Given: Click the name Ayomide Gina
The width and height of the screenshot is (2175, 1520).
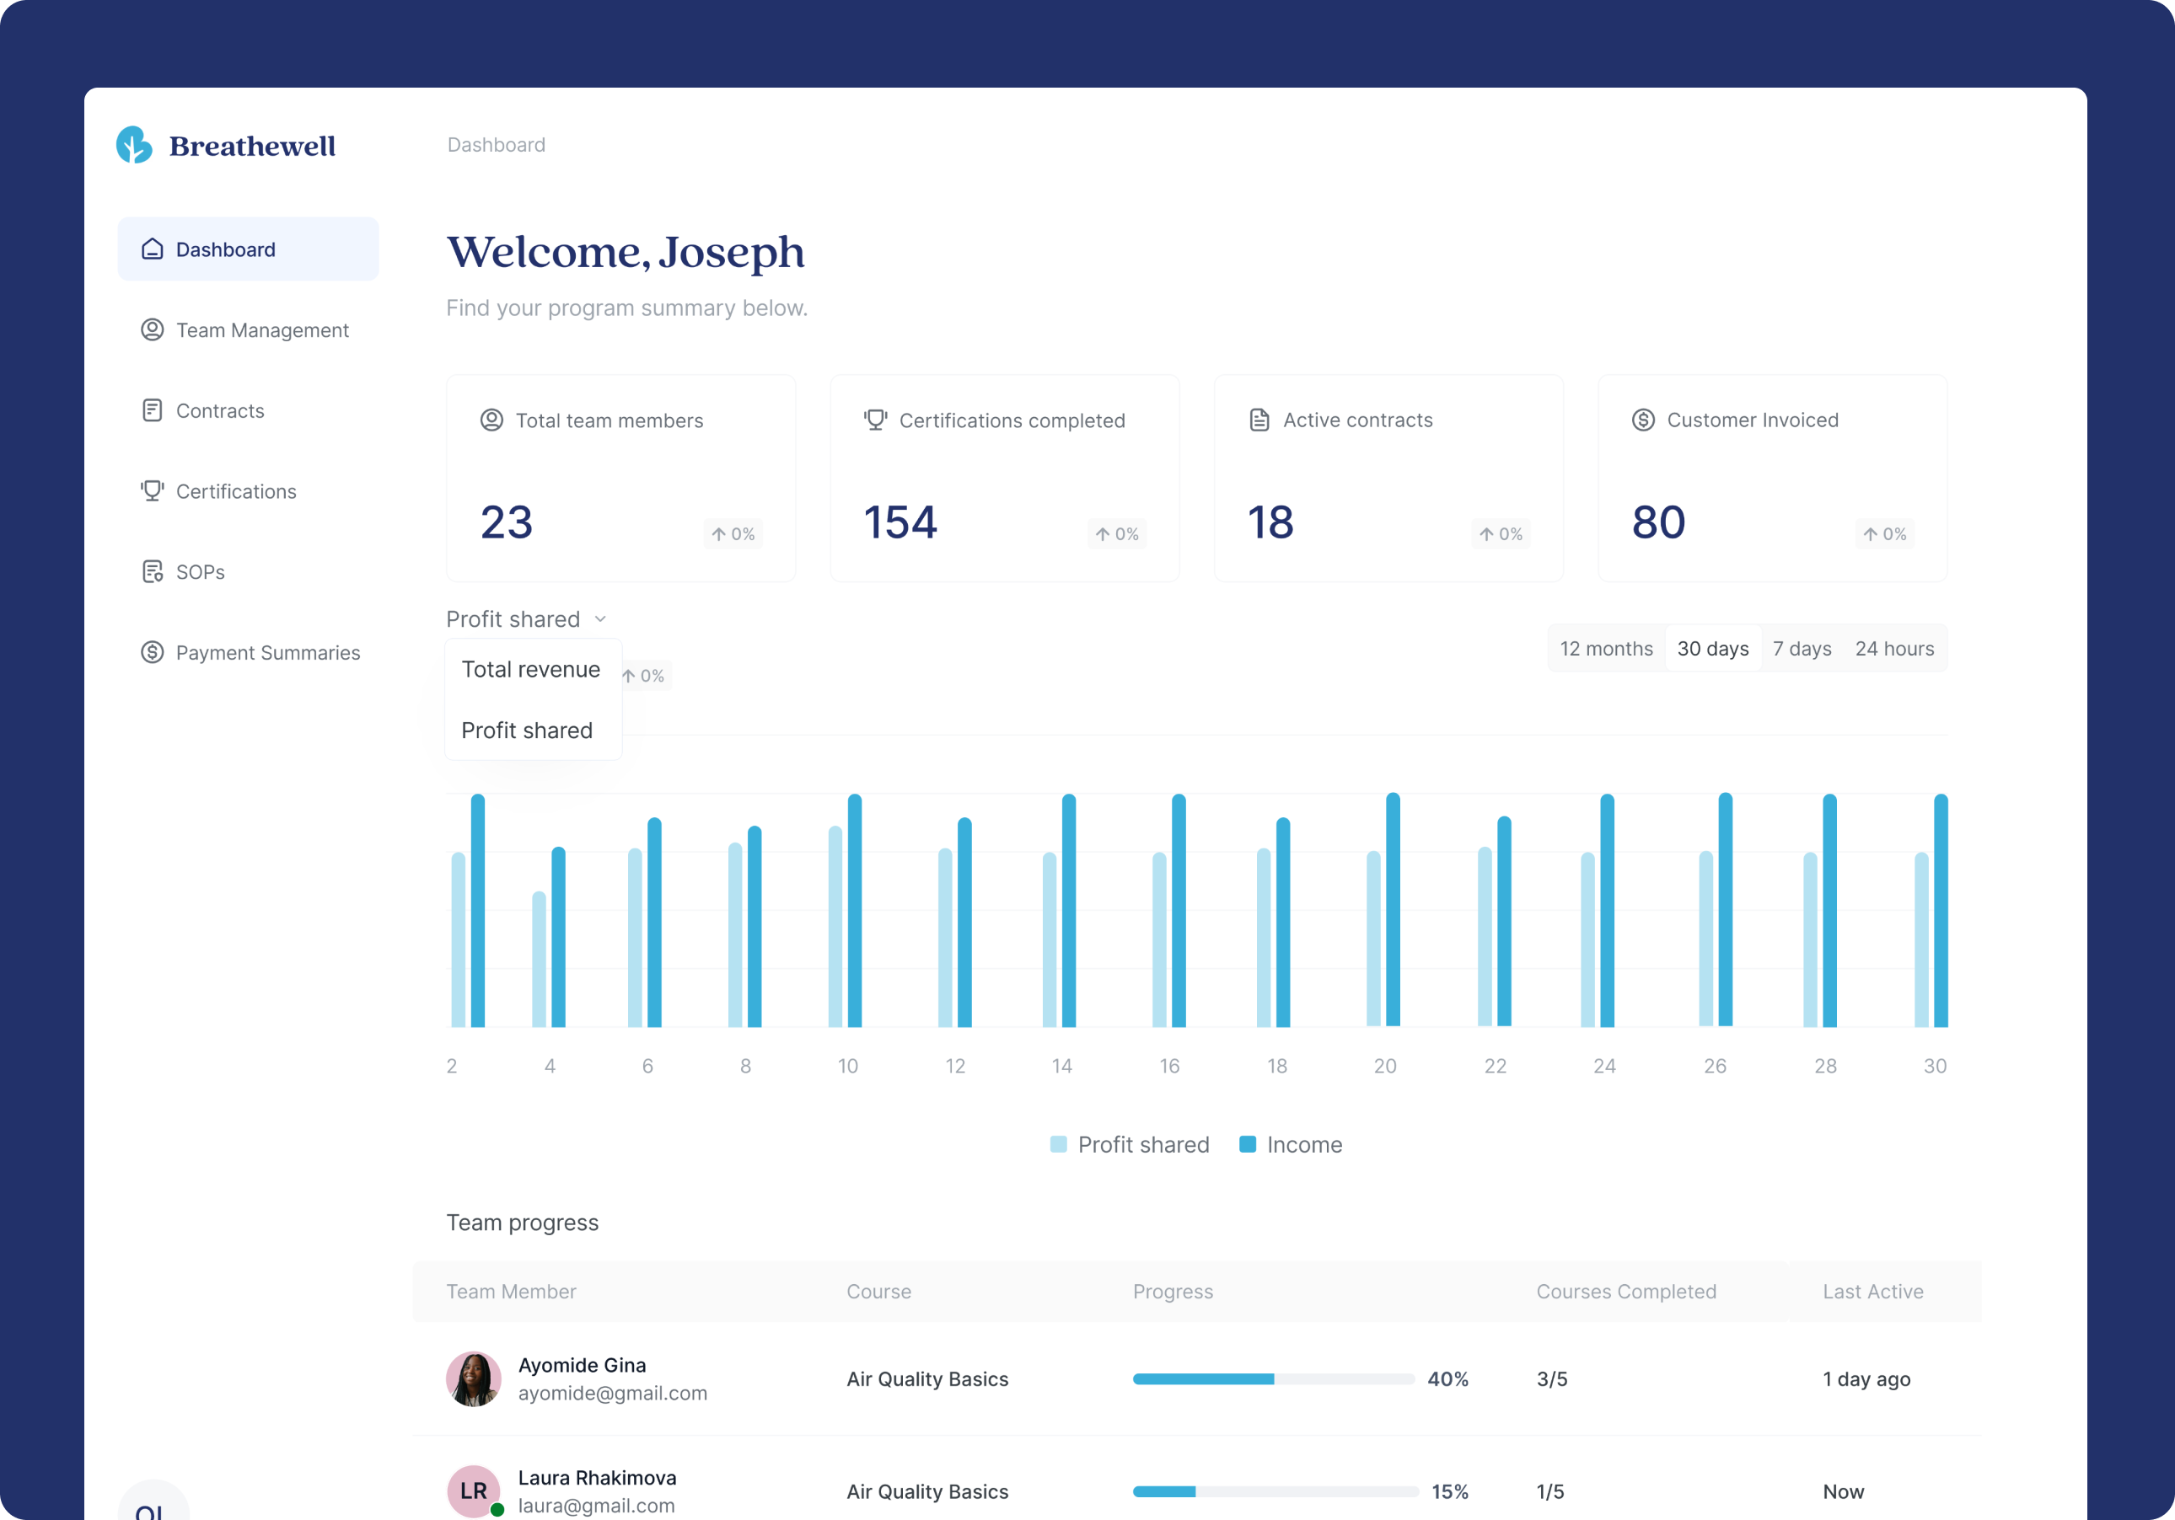Looking at the screenshot, I should (582, 1365).
